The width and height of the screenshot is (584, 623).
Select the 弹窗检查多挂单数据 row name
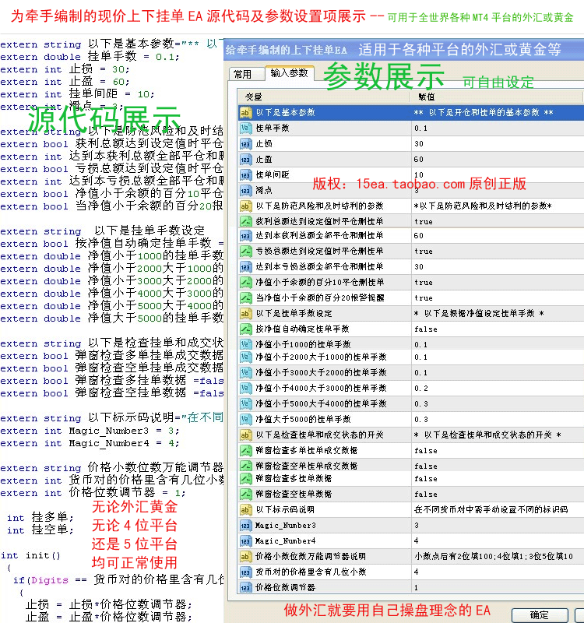[x=294, y=478]
